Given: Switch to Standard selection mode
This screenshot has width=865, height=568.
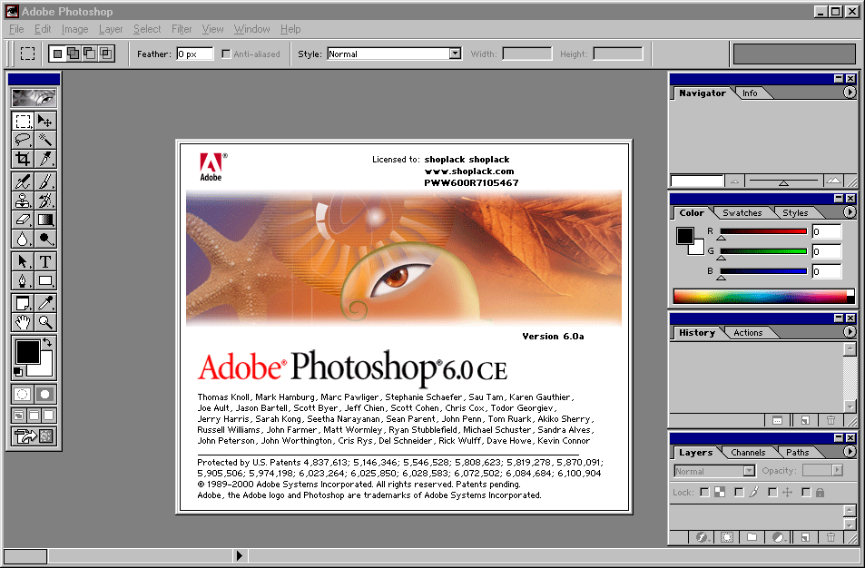Looking at the screenshot, I should click(23, 394).
